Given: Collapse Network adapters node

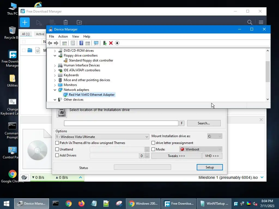Looking at the screenshot, I should tap(55, 90).
